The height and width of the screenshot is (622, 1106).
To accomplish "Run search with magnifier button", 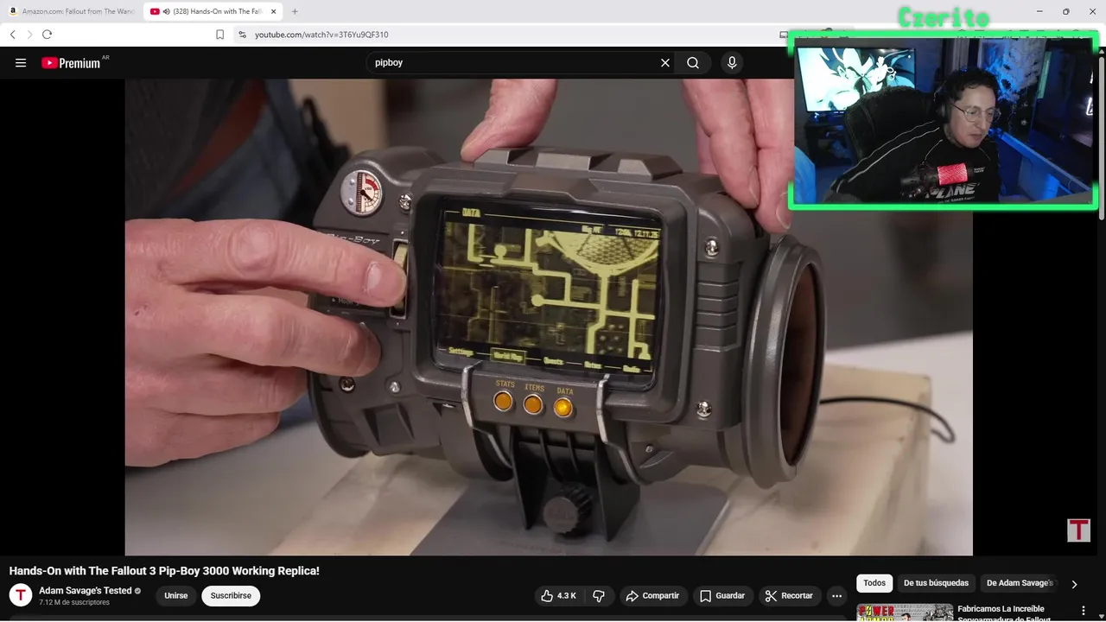I will coord(693,63).
